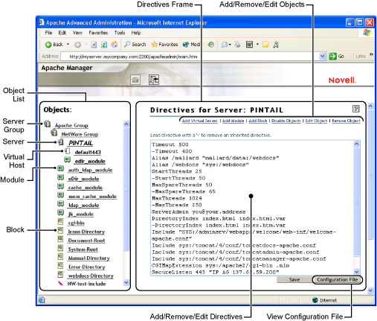The height and width of the screenshot is (321, 377).
Task: Select the Apache Group link
Action: [x=71, y=125]
